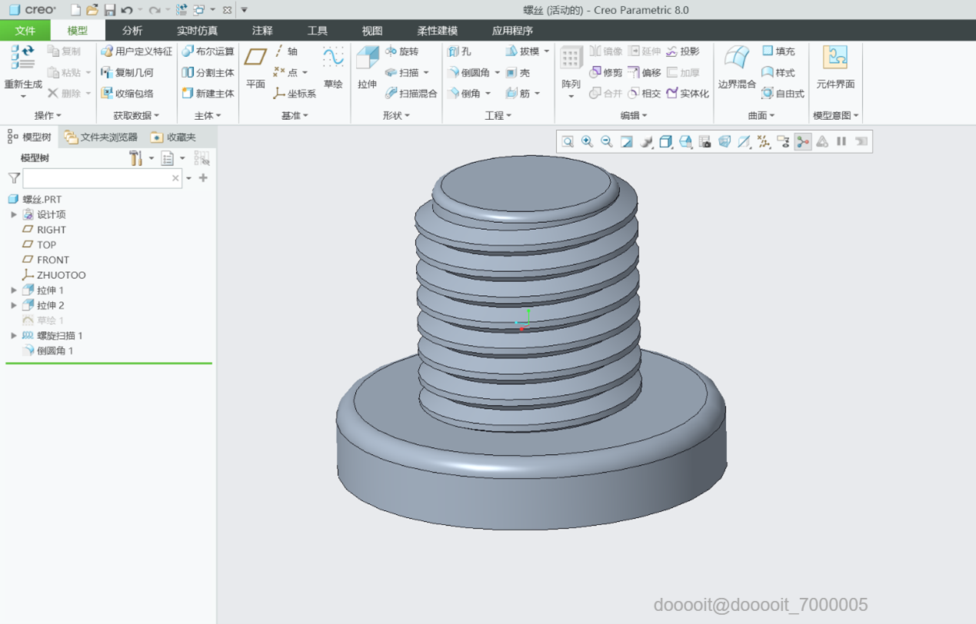Screen dimensions: 976x624
Task: Click the 布尔运算 button
Action: click(208, 51)
